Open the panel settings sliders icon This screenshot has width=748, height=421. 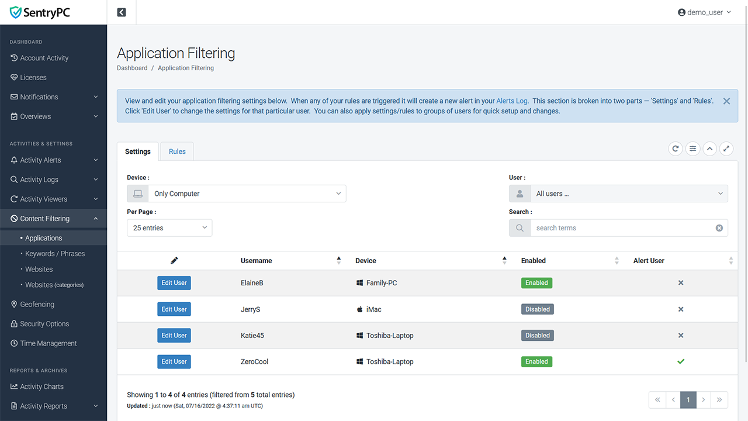pyautogui.click(x=692, y=149)
